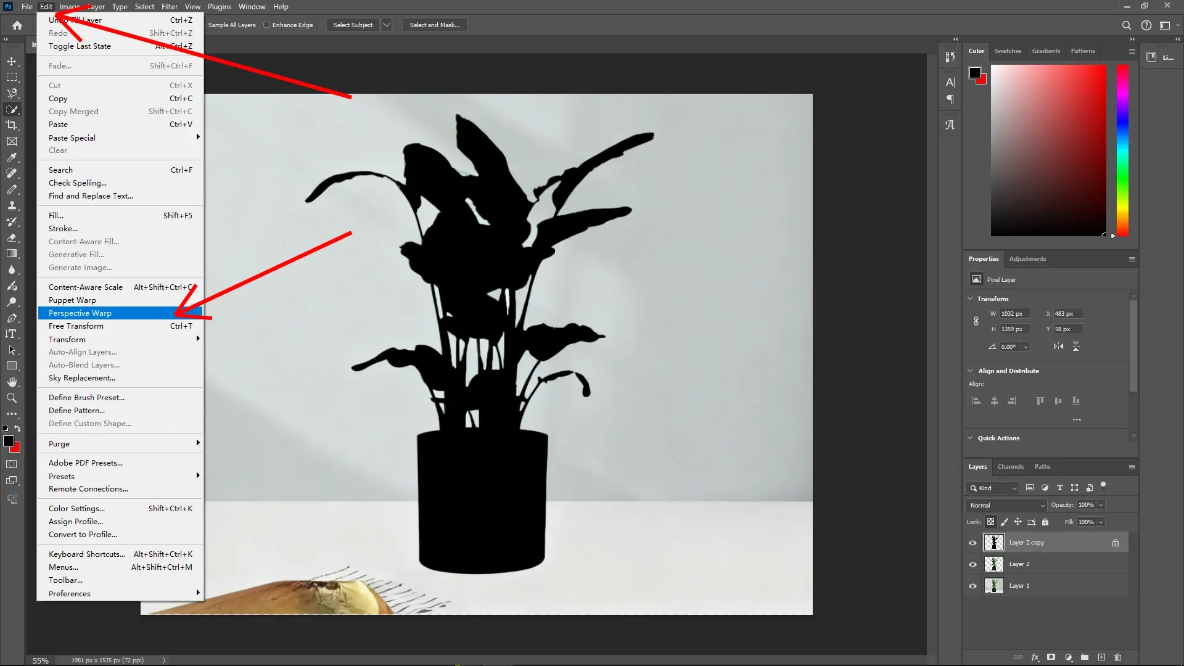Switch to the Channels tab

(1011, 467)
